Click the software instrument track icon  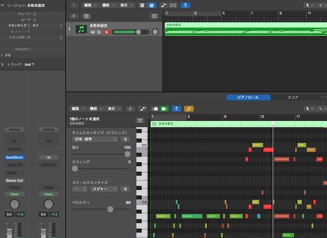pos(81,29)
